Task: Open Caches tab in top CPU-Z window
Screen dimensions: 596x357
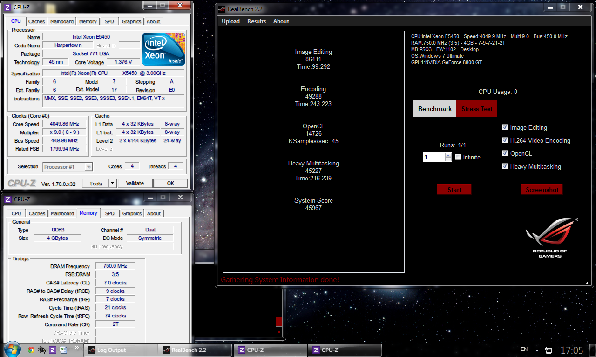Action: click(36, 21)
